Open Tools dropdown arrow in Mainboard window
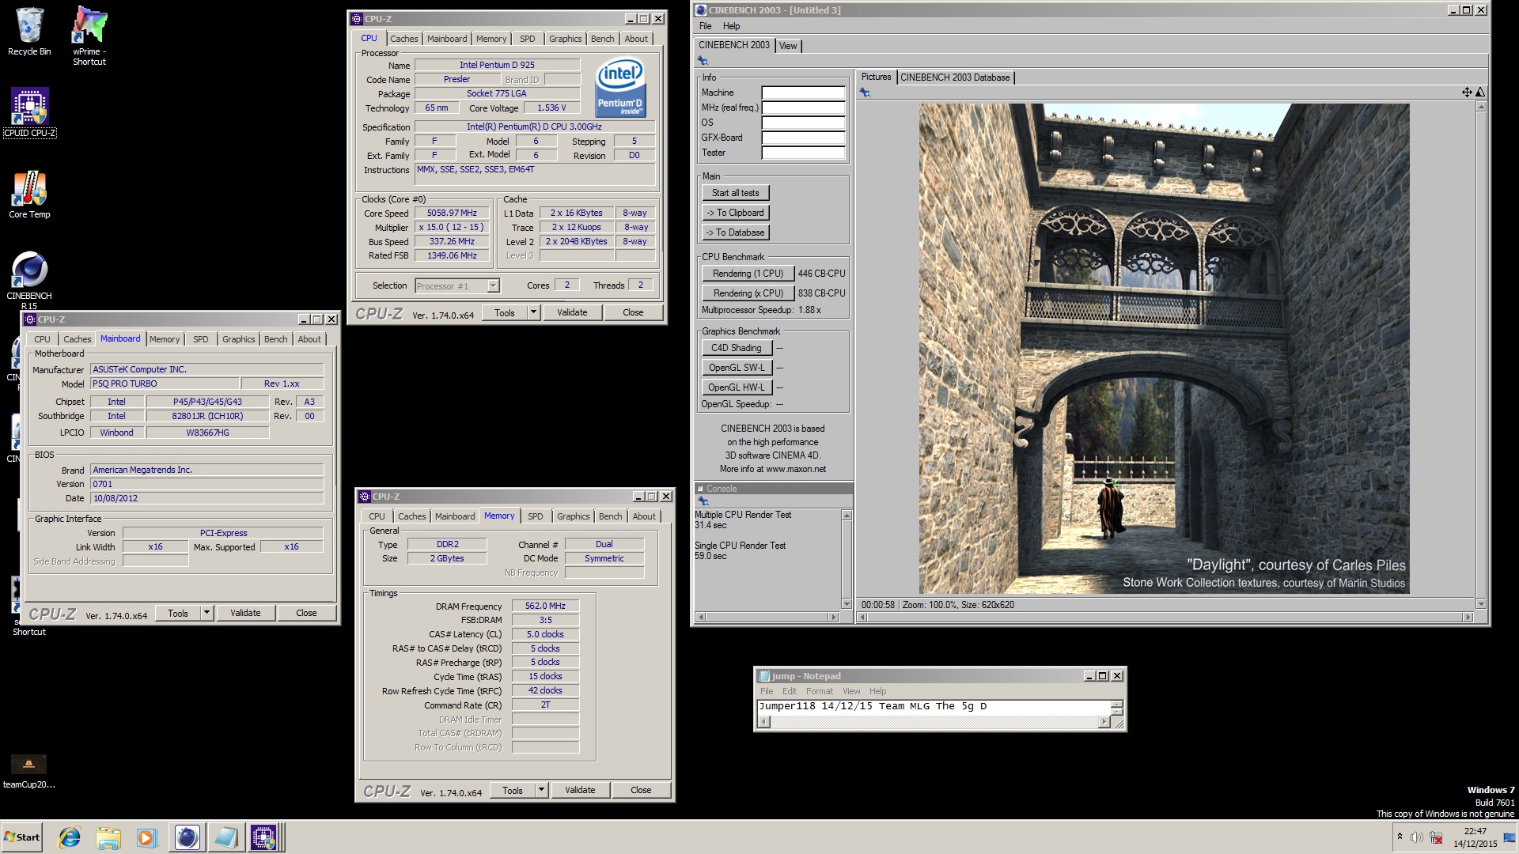The height and width of the screenshot is (854, 1519). 206,613
